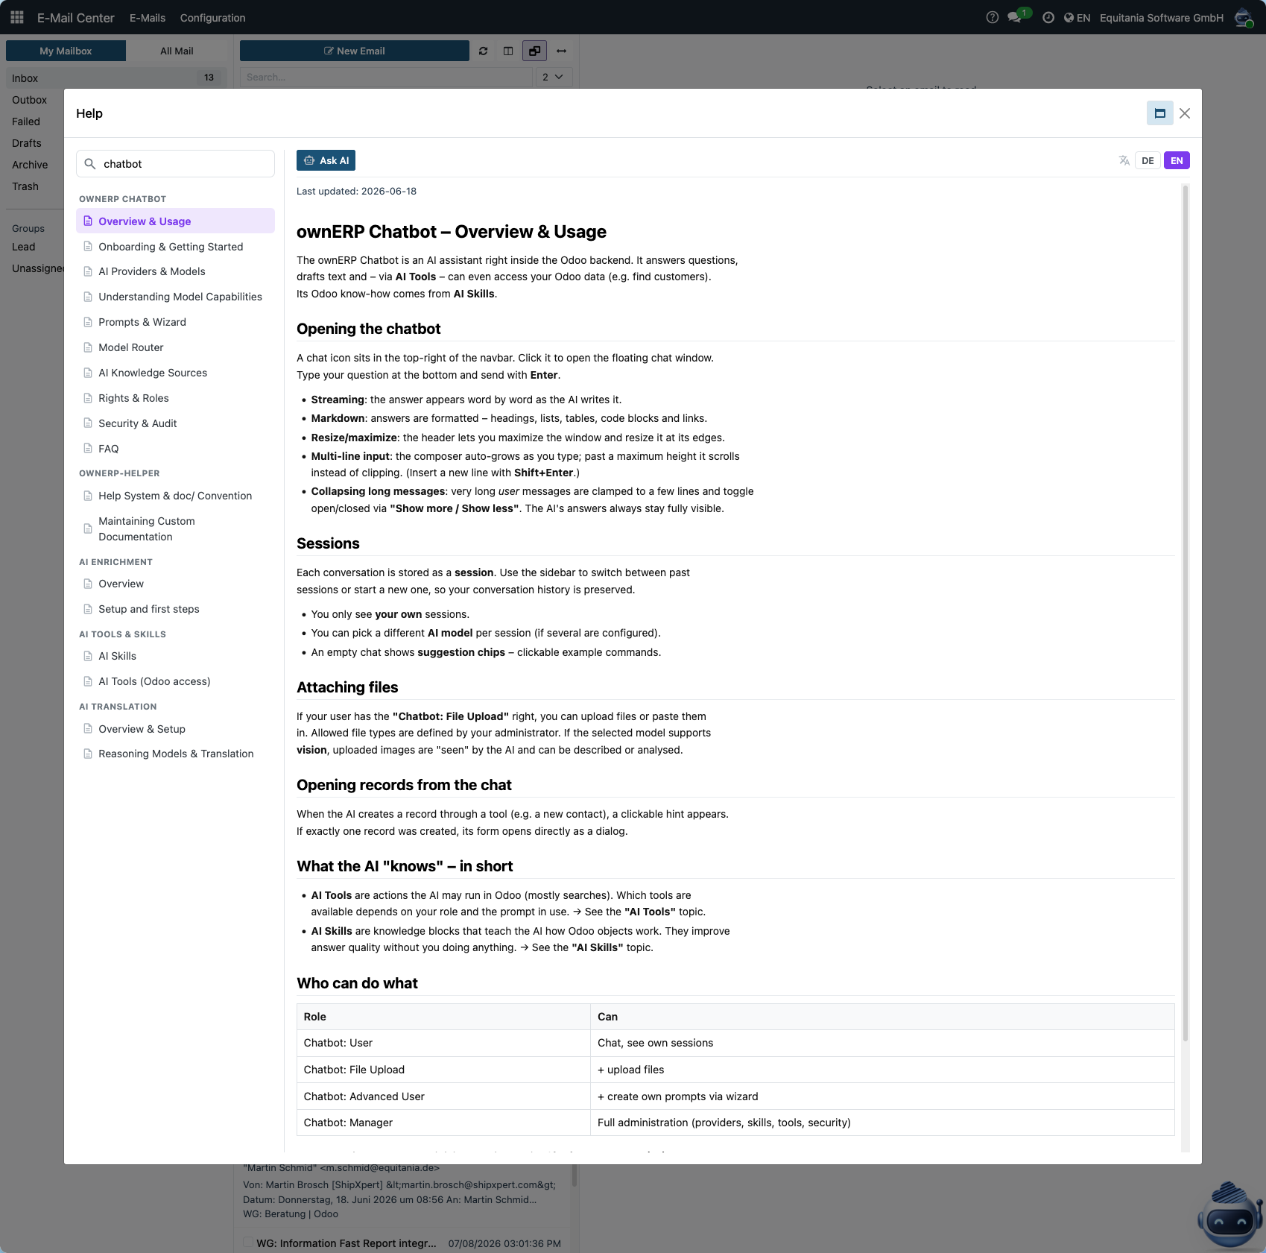The height and width of the screenshot is (1253, 1266).
Task: Open the apps grid menu icon
Action: tap(17, 17)
